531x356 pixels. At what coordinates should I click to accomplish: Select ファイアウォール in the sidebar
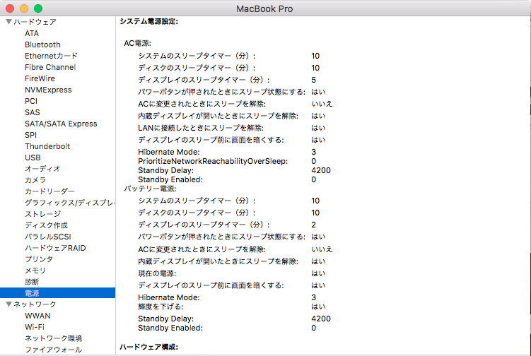pos(54,350)
